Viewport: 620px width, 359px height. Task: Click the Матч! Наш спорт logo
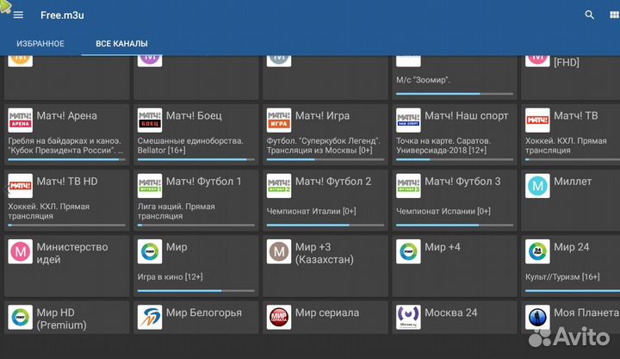point(408,121)
